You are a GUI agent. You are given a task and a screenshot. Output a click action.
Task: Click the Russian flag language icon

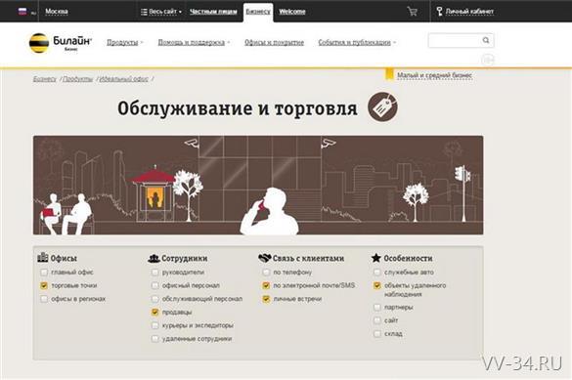pyautogui.click(x=22, y=12)
